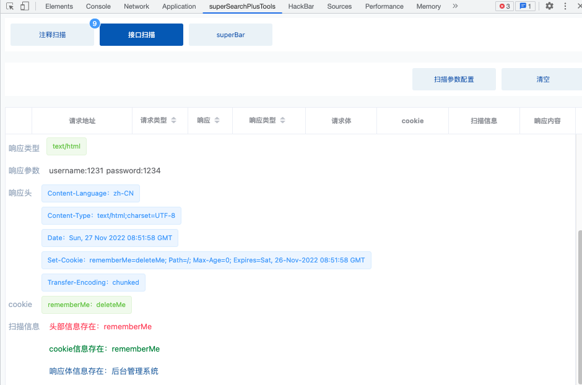Close the DevTools panel
Screen dimensions: 582x385
[578, 6]
